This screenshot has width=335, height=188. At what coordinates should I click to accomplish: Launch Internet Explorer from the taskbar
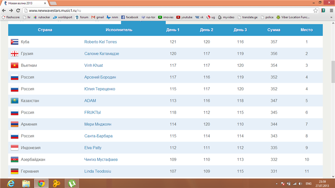click(11, 183)
